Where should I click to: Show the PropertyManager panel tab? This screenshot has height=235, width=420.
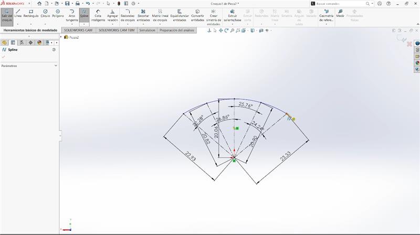point(13,42)
